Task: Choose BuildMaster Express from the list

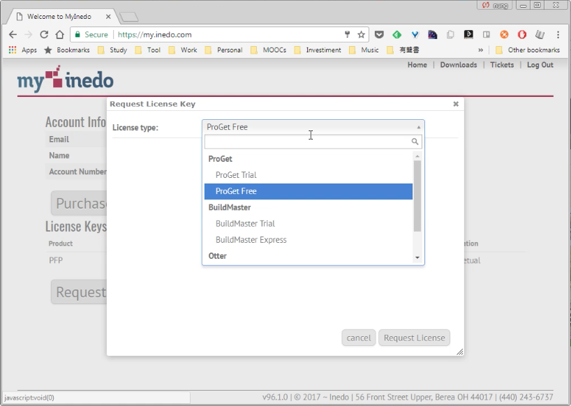Action: tap(309, 240)
